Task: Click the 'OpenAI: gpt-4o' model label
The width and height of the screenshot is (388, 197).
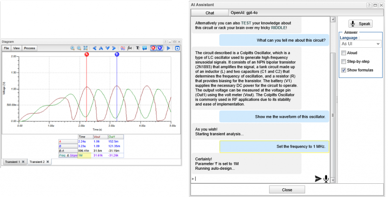Action: tap(244, 13)
